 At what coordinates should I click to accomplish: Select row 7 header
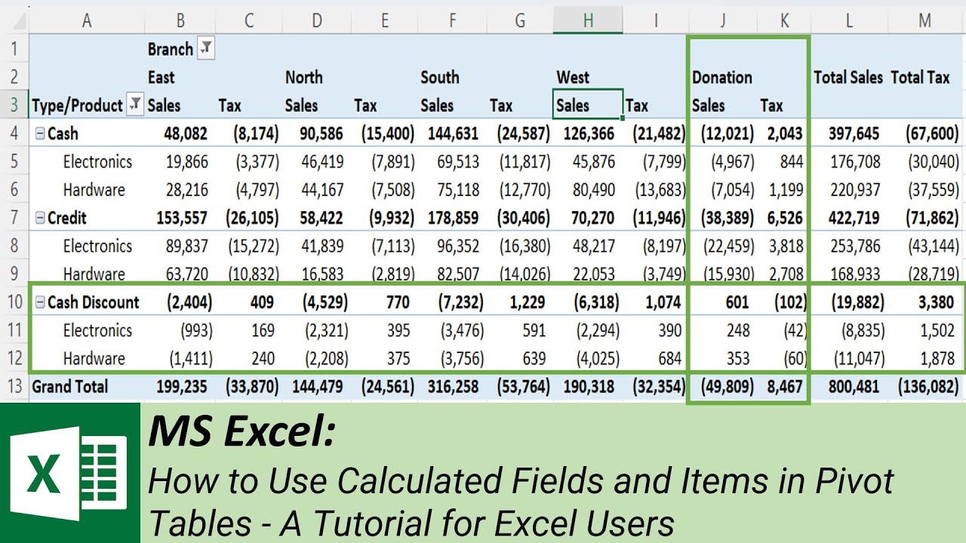(x=14, y=218)
